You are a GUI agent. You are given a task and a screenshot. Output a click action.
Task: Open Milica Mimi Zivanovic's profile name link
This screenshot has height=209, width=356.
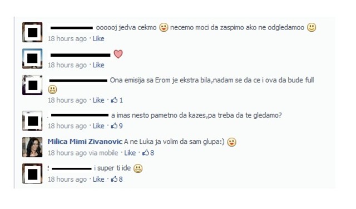coord(85,142)
